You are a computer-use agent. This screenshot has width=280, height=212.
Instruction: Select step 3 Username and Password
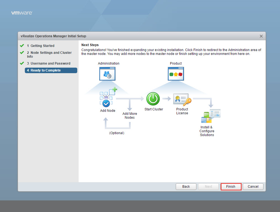click(49, 63)
